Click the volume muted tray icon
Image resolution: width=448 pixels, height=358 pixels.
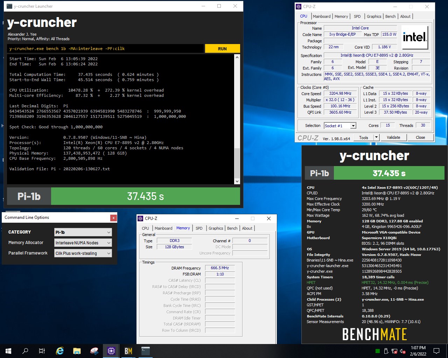[403, 351]
